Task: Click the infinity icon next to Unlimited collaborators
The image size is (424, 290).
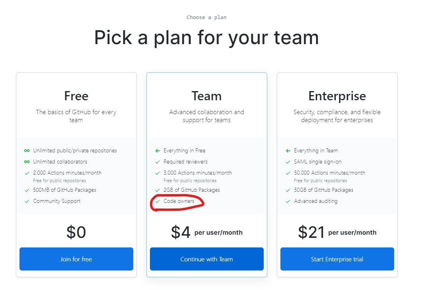Action: (x=27, y=162)
